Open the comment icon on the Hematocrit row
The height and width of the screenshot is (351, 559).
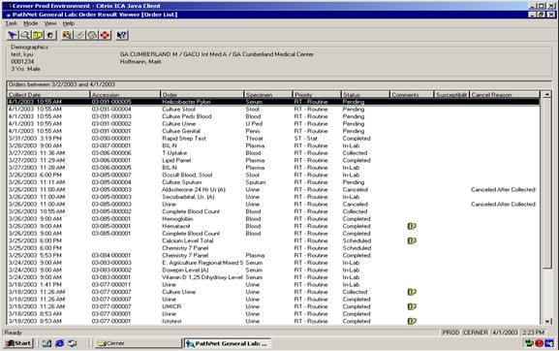412,226
